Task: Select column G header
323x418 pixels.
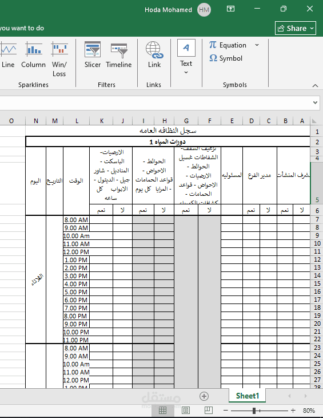Action: pyautogui.click(x=186, y=121)
